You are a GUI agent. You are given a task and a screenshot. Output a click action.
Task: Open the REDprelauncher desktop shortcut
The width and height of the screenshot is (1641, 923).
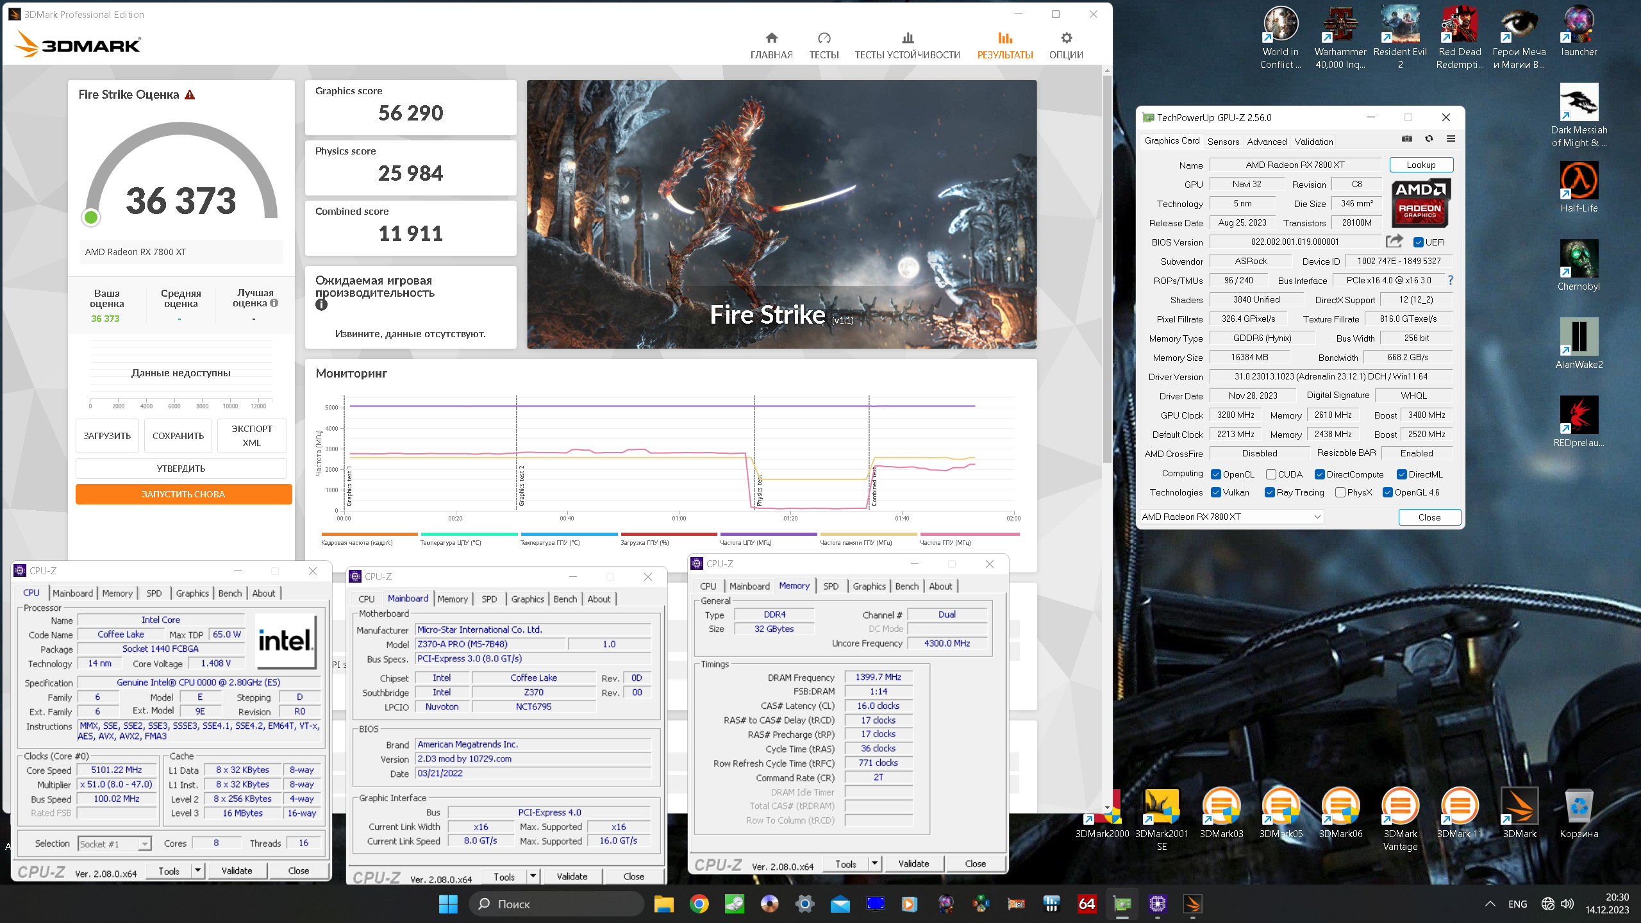pyautogui.click(x=1579, y=421)
